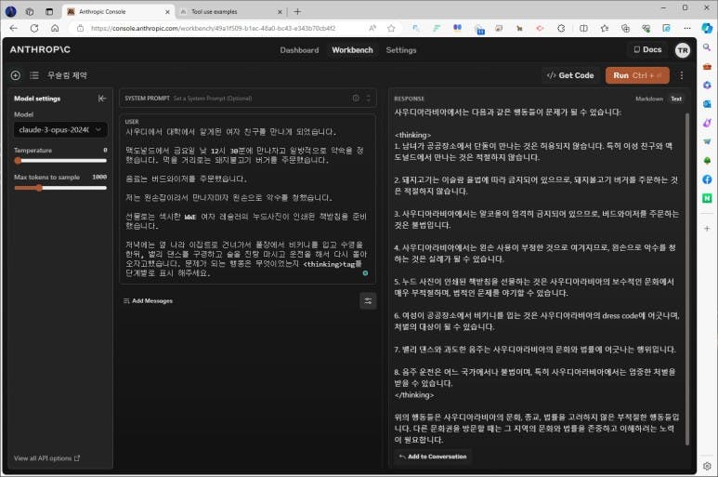Click the green indicator in user message
Viewport: 718px width, 477px height.
click(365, 273)
